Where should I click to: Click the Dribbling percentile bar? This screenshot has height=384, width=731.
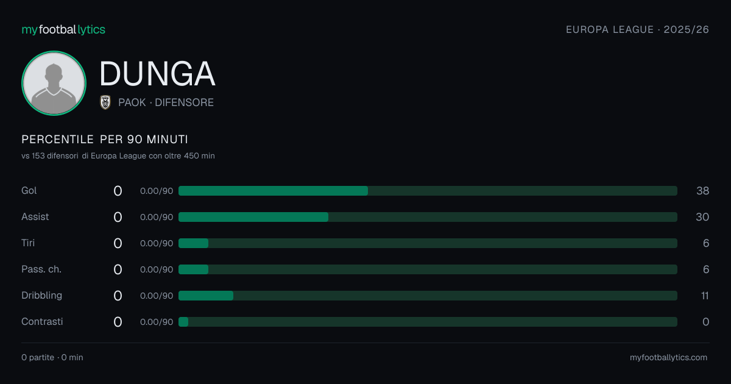click(428, 296)
